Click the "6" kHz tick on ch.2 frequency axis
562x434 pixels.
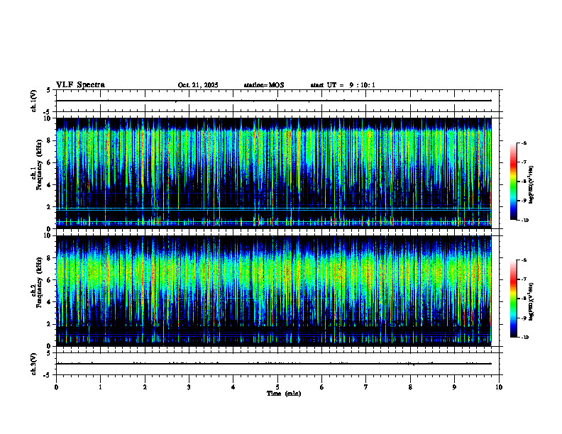click(x=50, y=280)
